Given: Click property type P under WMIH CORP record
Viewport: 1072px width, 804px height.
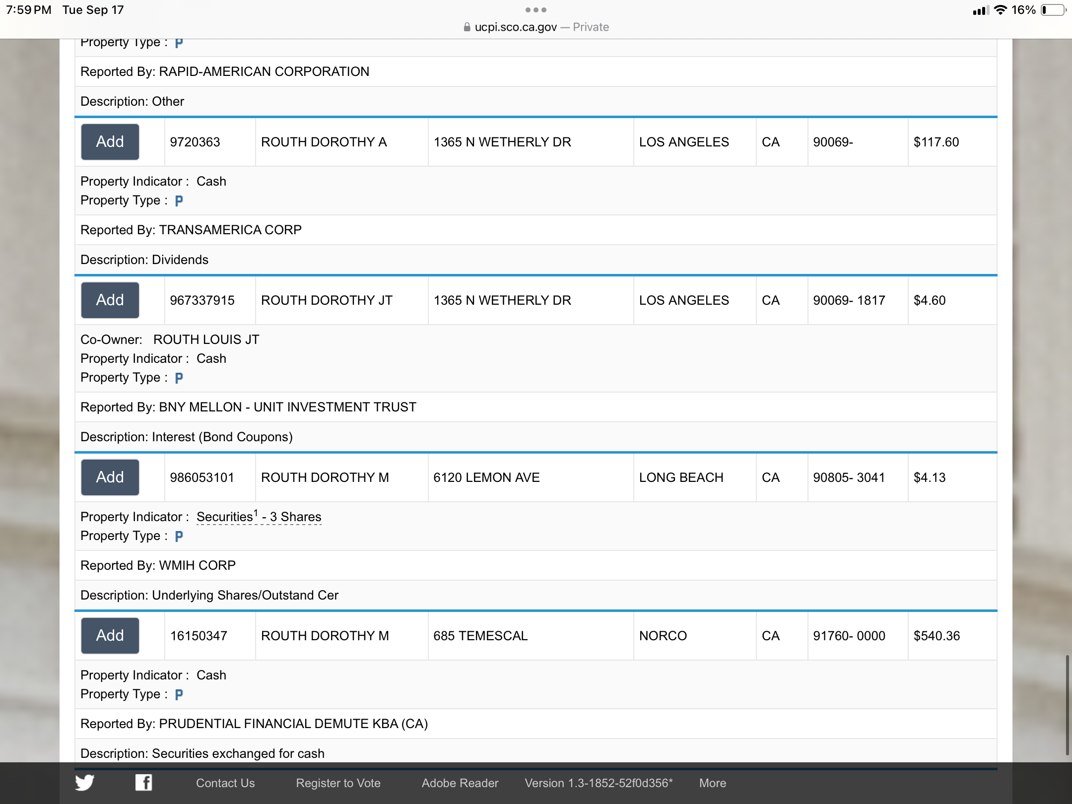Looking at the screenshot, I should (179, 536).
